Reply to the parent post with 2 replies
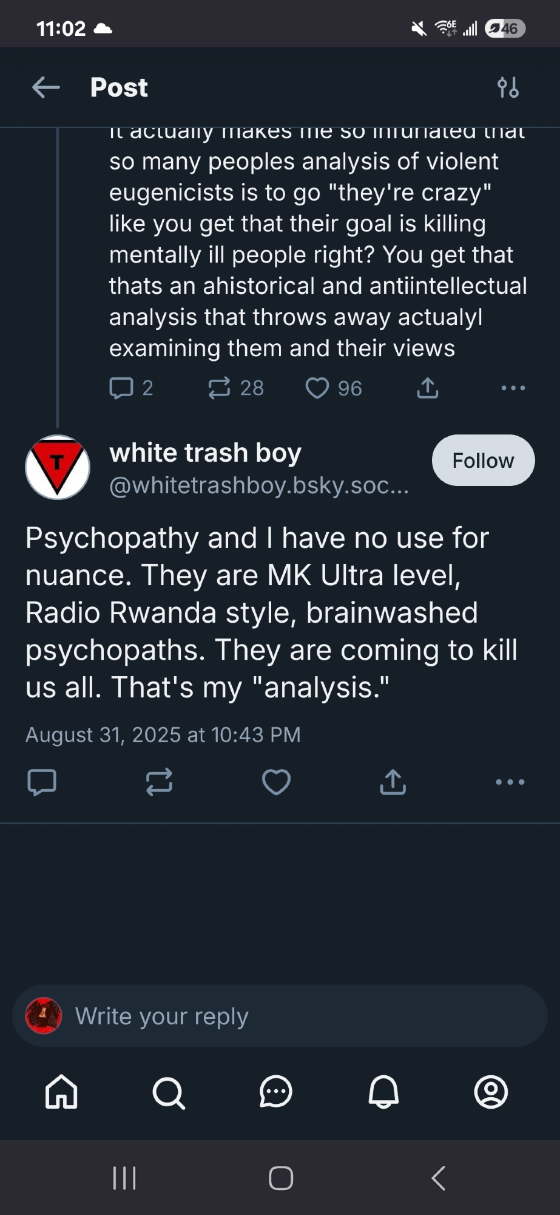The image size is (560, 1215). [122, 388]
